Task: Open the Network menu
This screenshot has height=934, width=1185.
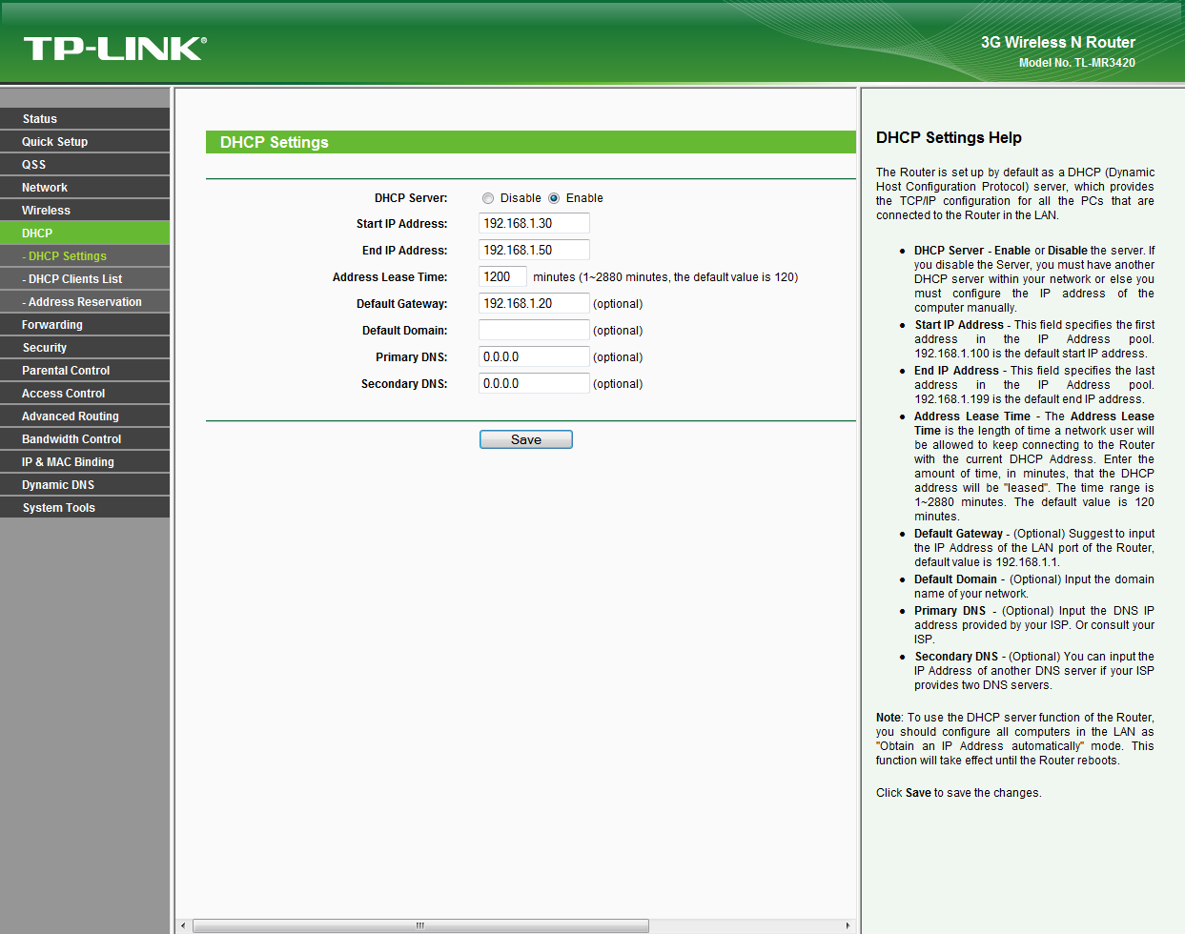Action: pos(85,188)
